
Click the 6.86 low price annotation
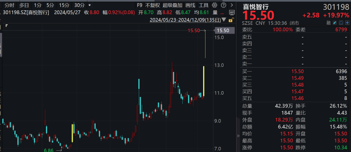[x=48, y=150]
